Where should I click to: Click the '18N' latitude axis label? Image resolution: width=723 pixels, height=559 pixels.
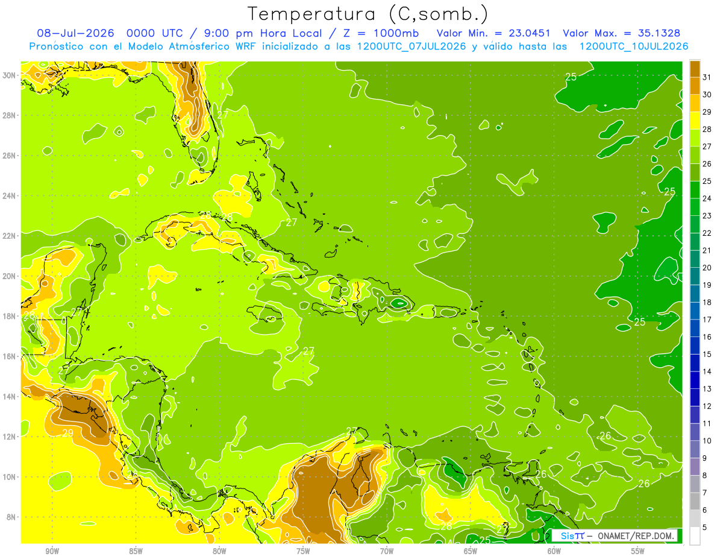[x=10, y=316]
